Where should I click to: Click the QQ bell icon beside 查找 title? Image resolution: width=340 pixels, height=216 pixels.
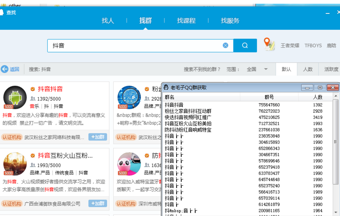[x=2, y=12]
